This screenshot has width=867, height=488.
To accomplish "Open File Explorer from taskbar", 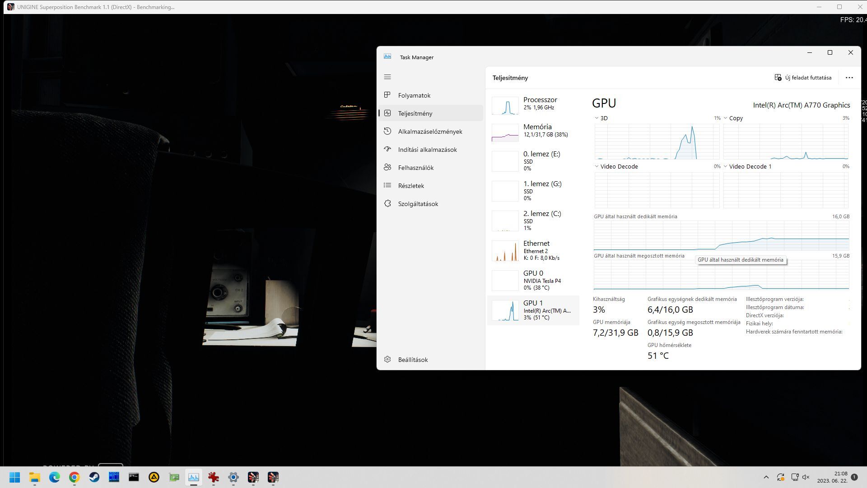I will click(x=35, y=477).
